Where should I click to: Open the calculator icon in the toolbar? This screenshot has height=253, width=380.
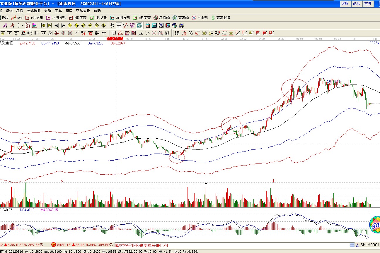coord(154,25)
